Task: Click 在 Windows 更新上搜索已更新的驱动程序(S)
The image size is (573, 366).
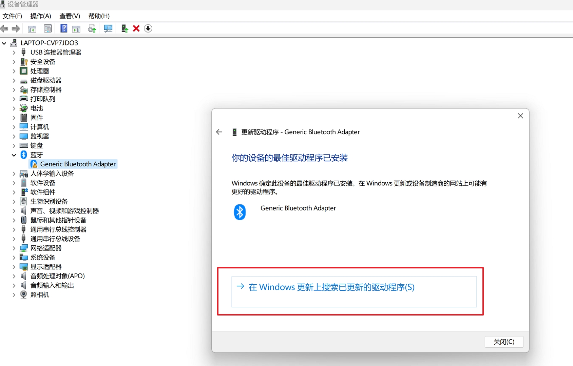Action: pos(354,292)
